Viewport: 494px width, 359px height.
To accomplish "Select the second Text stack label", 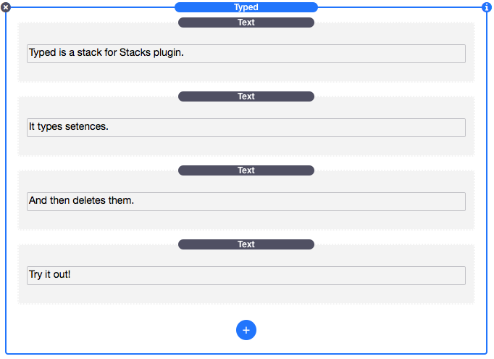I will click(x=246, y=96).
